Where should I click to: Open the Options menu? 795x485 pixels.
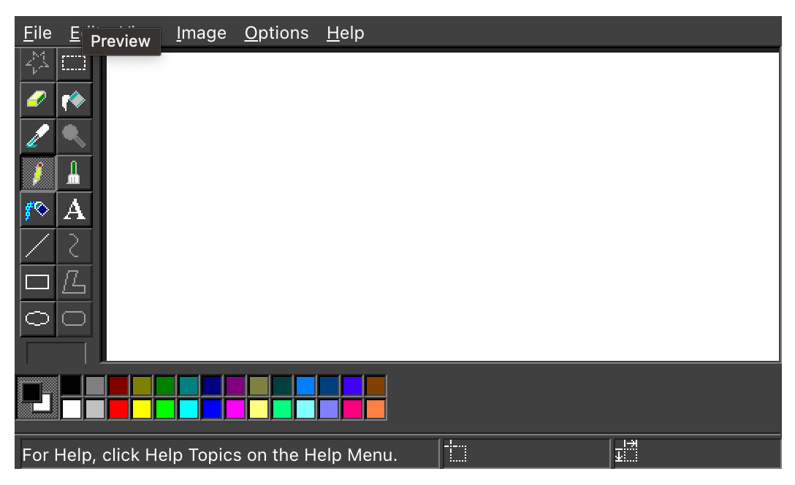coord(276,33)
